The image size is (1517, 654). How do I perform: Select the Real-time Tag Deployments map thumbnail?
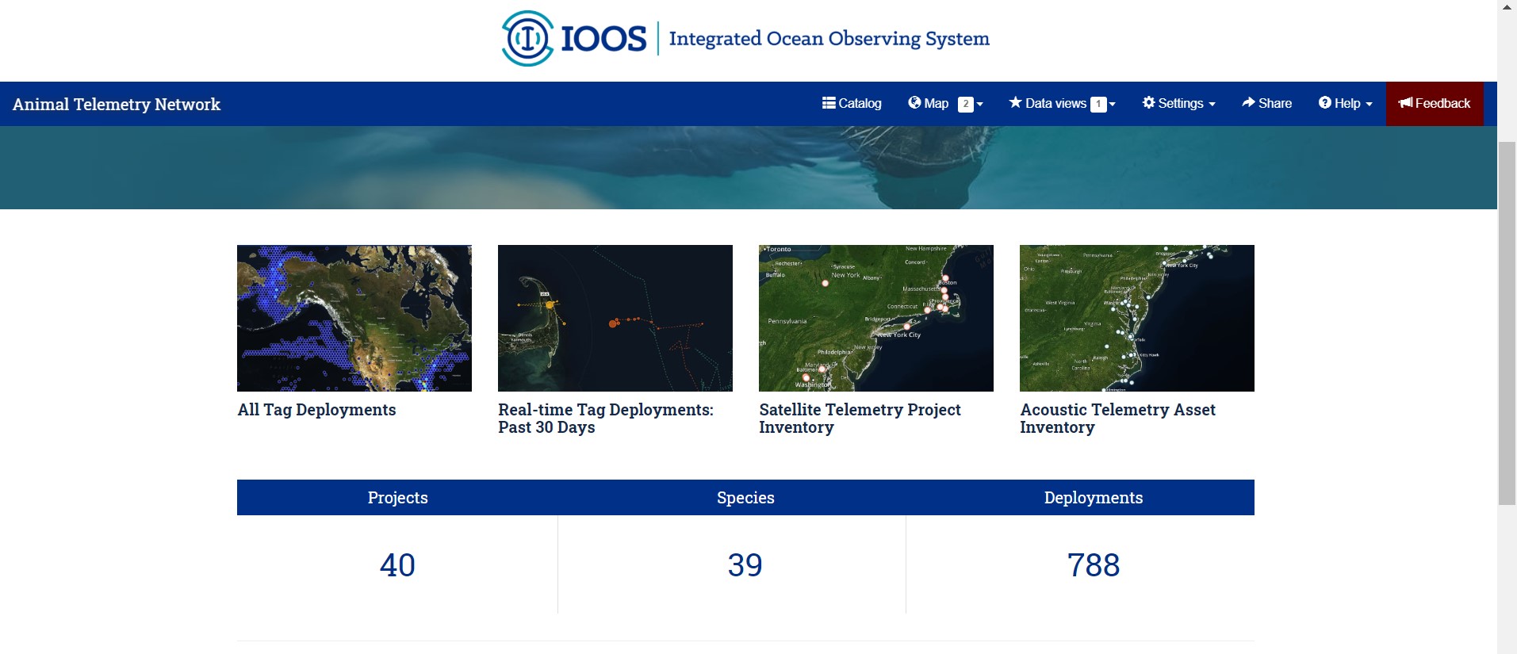(615, 318)
